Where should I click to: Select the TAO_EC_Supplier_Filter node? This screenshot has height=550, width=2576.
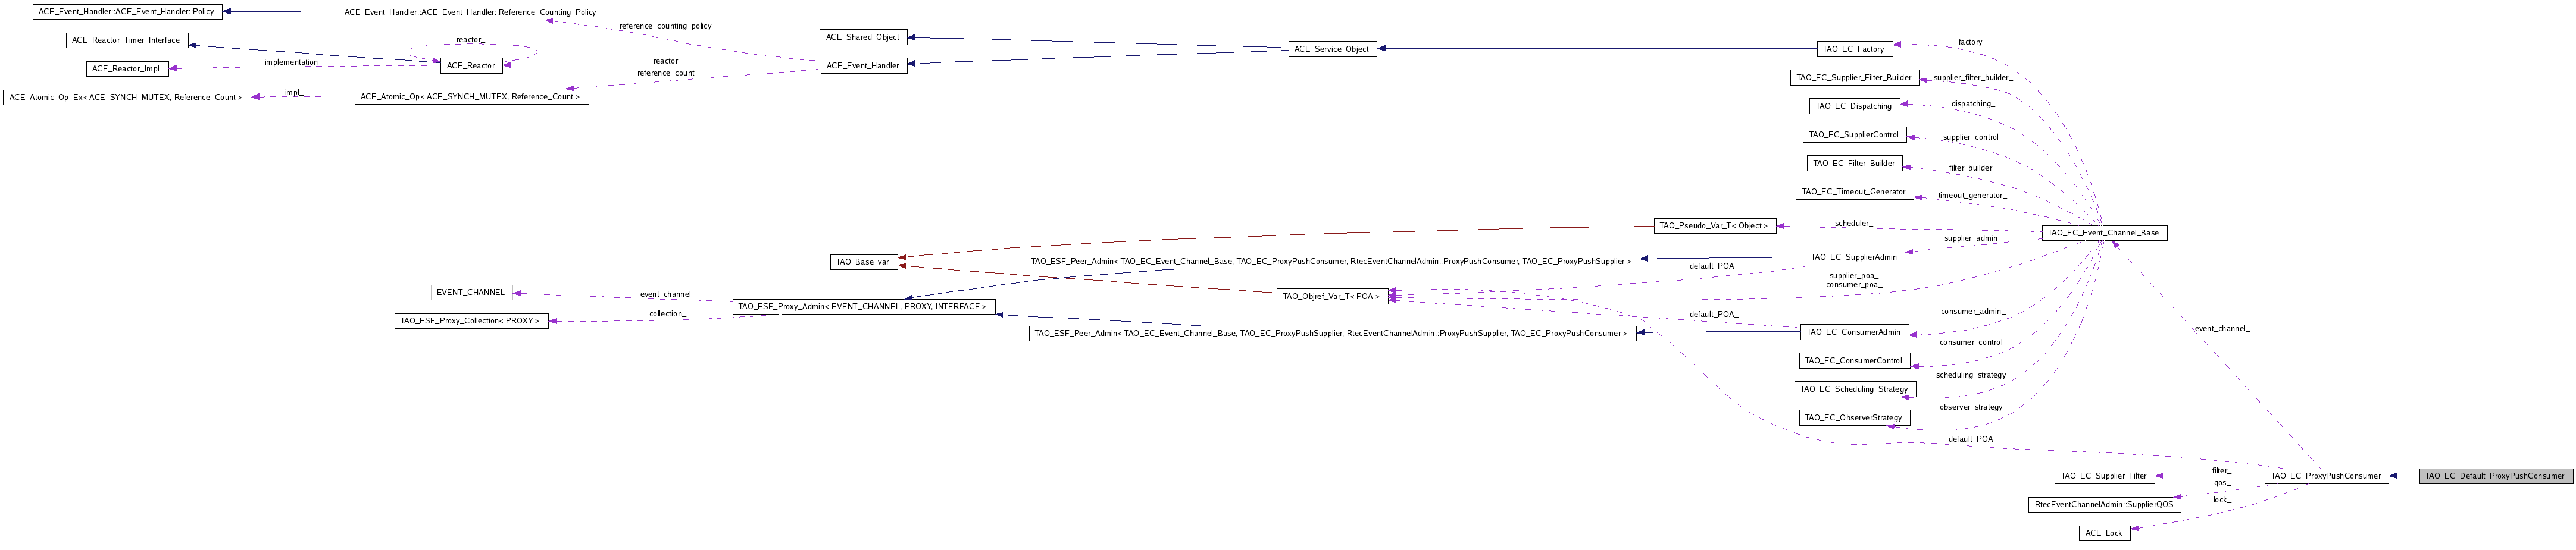point(2103,476)
